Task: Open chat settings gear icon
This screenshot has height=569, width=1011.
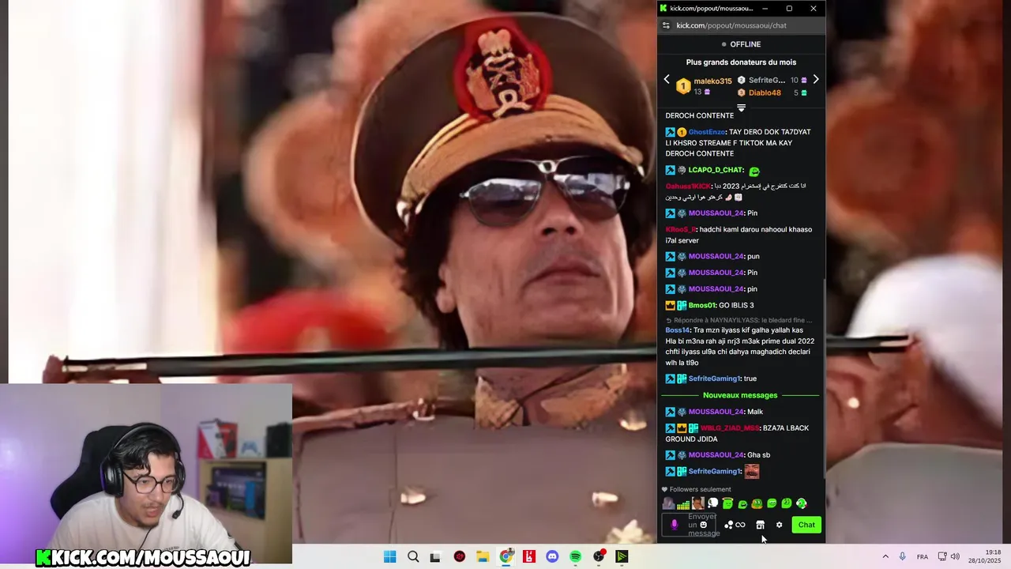Action: (x=779, y=525)
